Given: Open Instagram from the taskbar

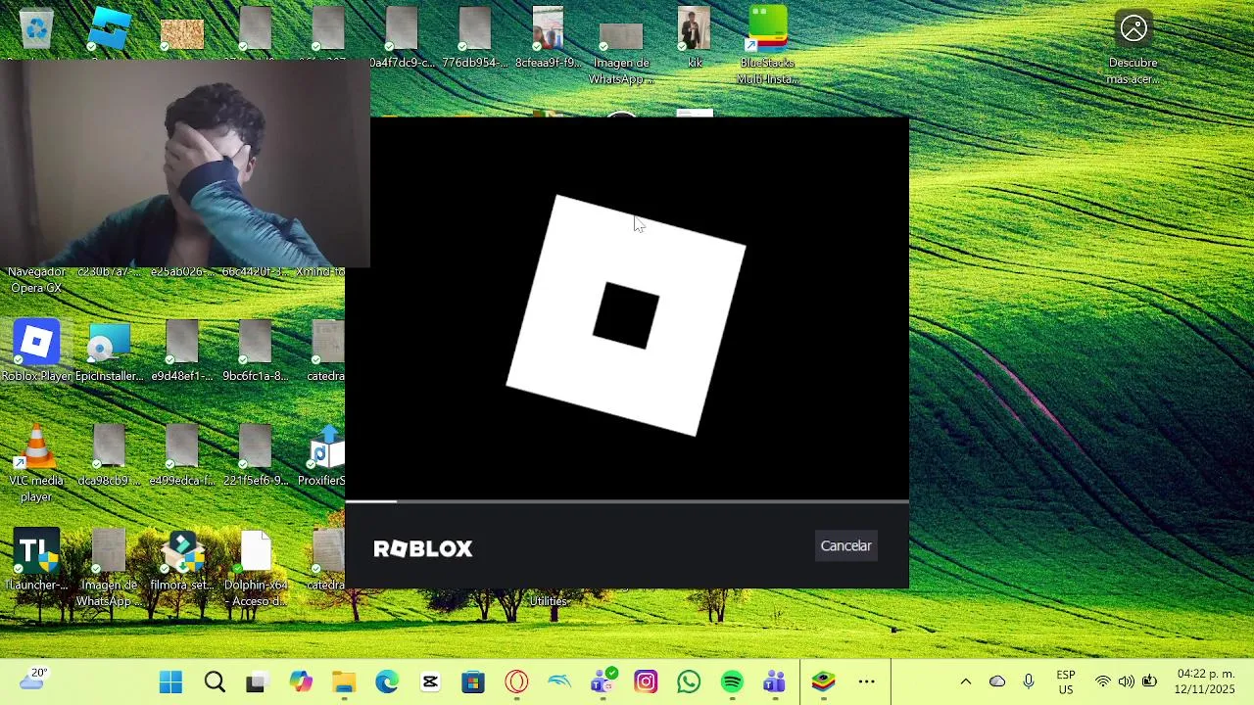Looking at the screenshot, I should click(646, 681).
